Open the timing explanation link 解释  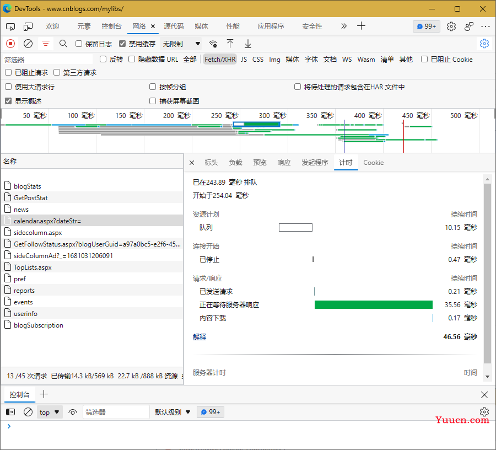[200, 337]
